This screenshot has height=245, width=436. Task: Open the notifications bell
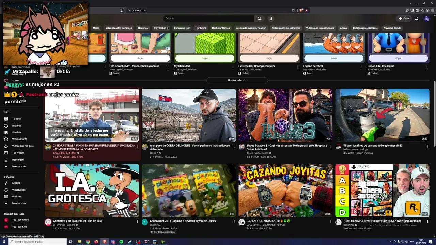[x=417, y=18]
